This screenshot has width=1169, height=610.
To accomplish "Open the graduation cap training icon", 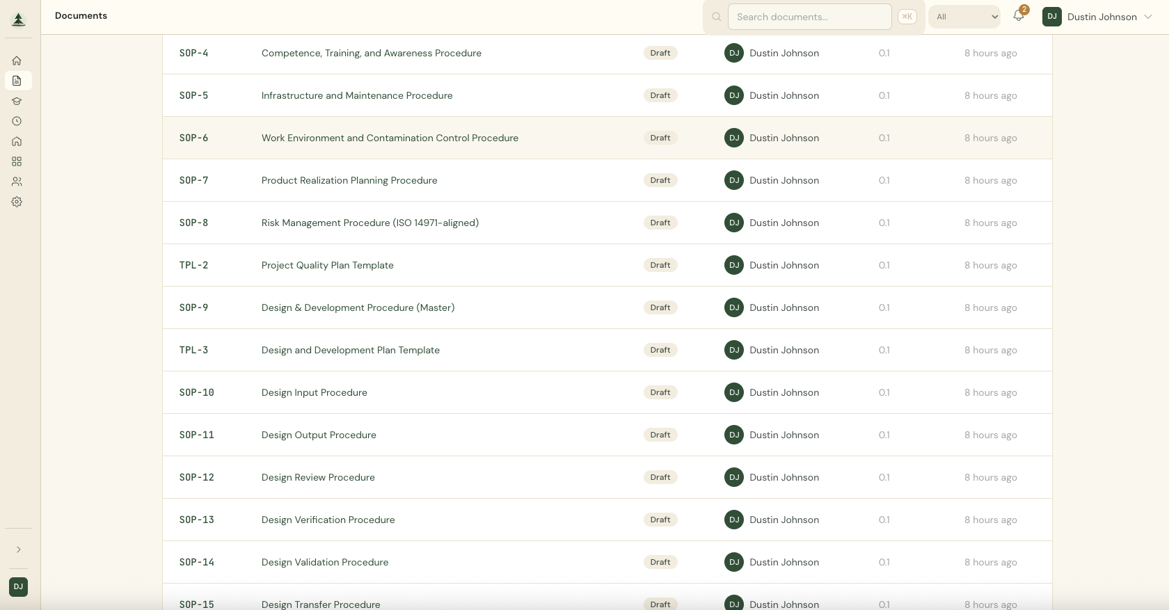I will pyautogui.click(x=17, y=101).
